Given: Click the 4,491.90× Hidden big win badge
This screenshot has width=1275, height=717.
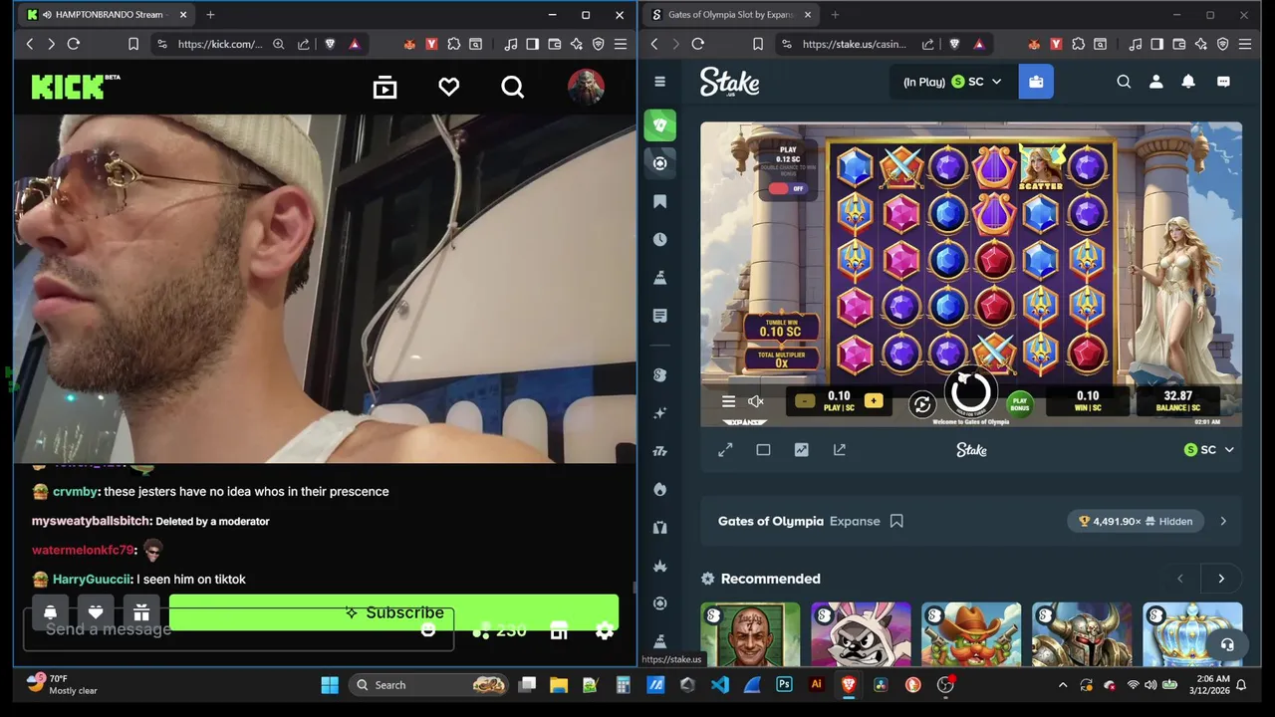Looking at the screenshot, I should pyautogui.click(x=1136, y=521).
